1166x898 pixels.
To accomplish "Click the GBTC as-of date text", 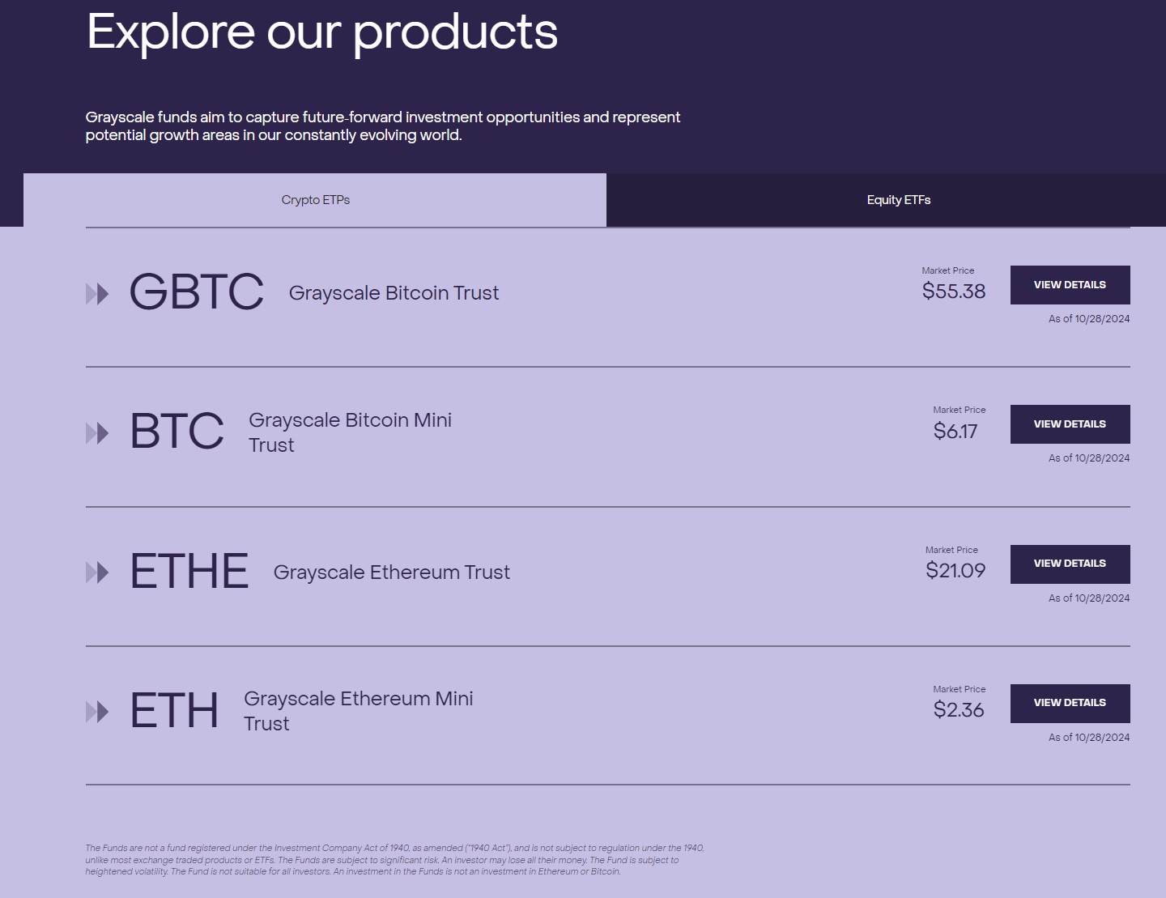I will pos(1088,318).
